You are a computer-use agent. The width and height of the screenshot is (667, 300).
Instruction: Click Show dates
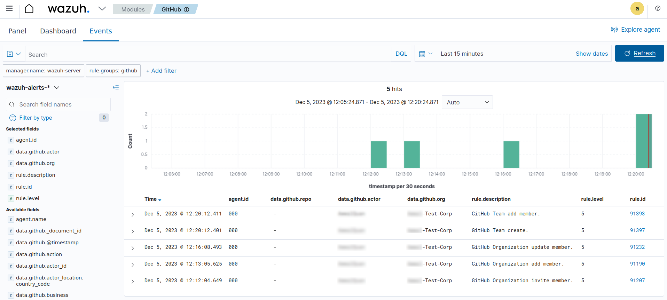click(x=591, y=54)
